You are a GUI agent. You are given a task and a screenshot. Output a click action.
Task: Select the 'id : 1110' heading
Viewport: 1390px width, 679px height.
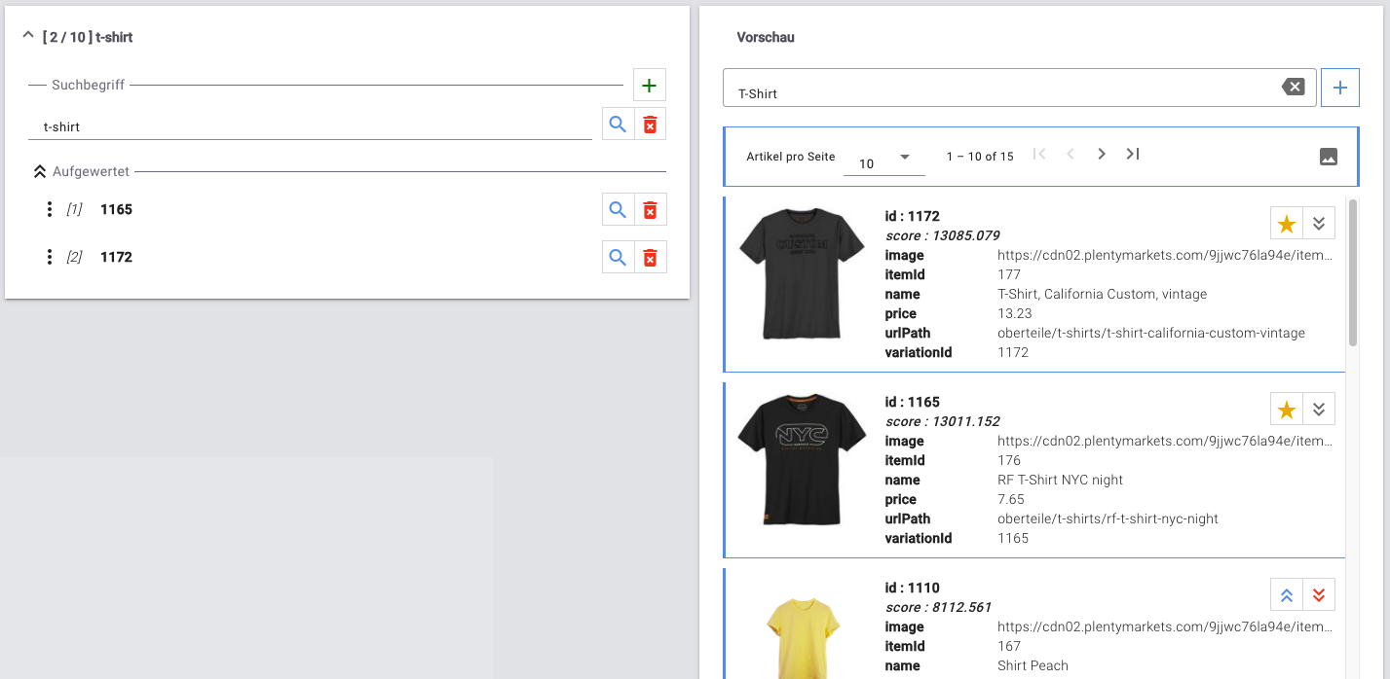pos(913,588)
